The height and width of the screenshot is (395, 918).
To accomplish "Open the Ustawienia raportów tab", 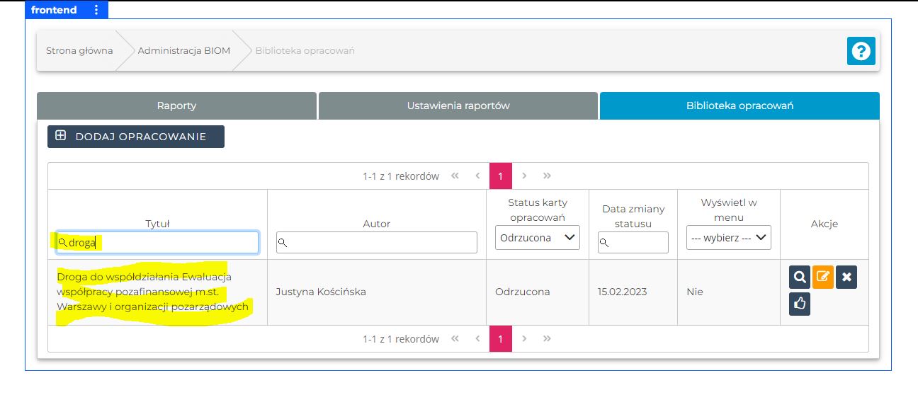I will click(x=458, y=105).
